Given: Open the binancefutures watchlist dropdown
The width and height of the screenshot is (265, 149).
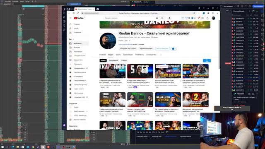Looking at the screenshot, I should 240,11.
